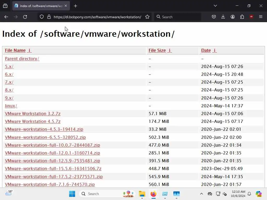Download VMware-workstation-full-12.5.9-7535481.zip
This screenshot has height=200, width=267.
tap(52, 161)
